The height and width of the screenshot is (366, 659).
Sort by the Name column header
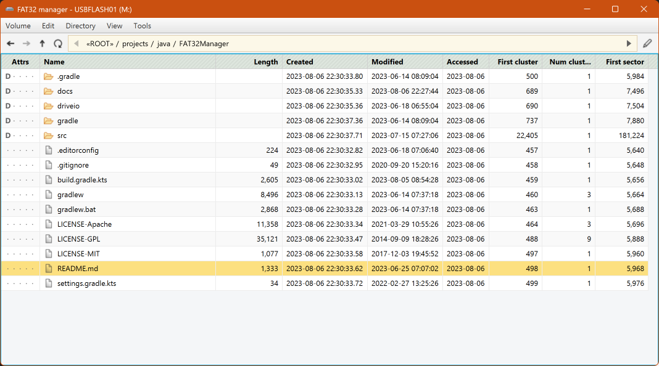click(x=128, y=62)
